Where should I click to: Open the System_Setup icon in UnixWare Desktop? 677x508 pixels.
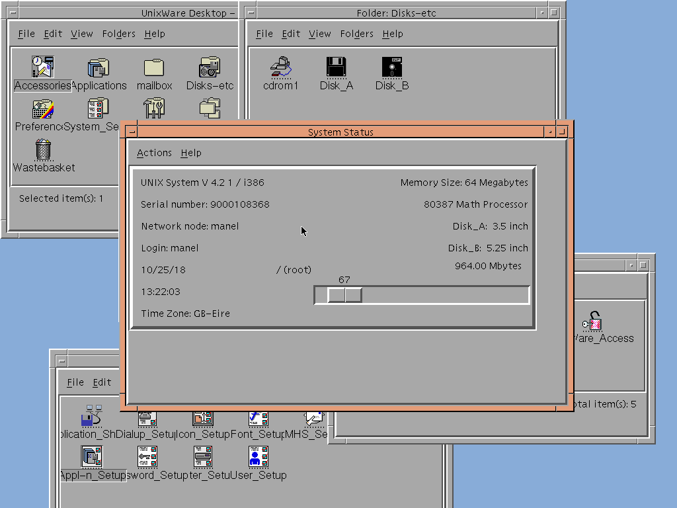[x=99, y=108]
